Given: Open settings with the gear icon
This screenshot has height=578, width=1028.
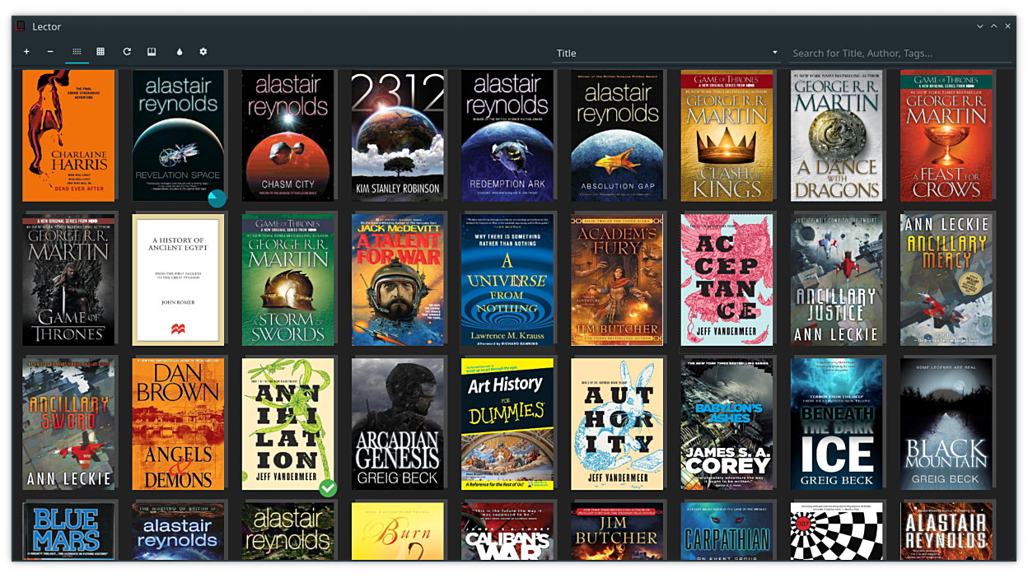Looking at the screenshot, I should [x=203, y=52].
